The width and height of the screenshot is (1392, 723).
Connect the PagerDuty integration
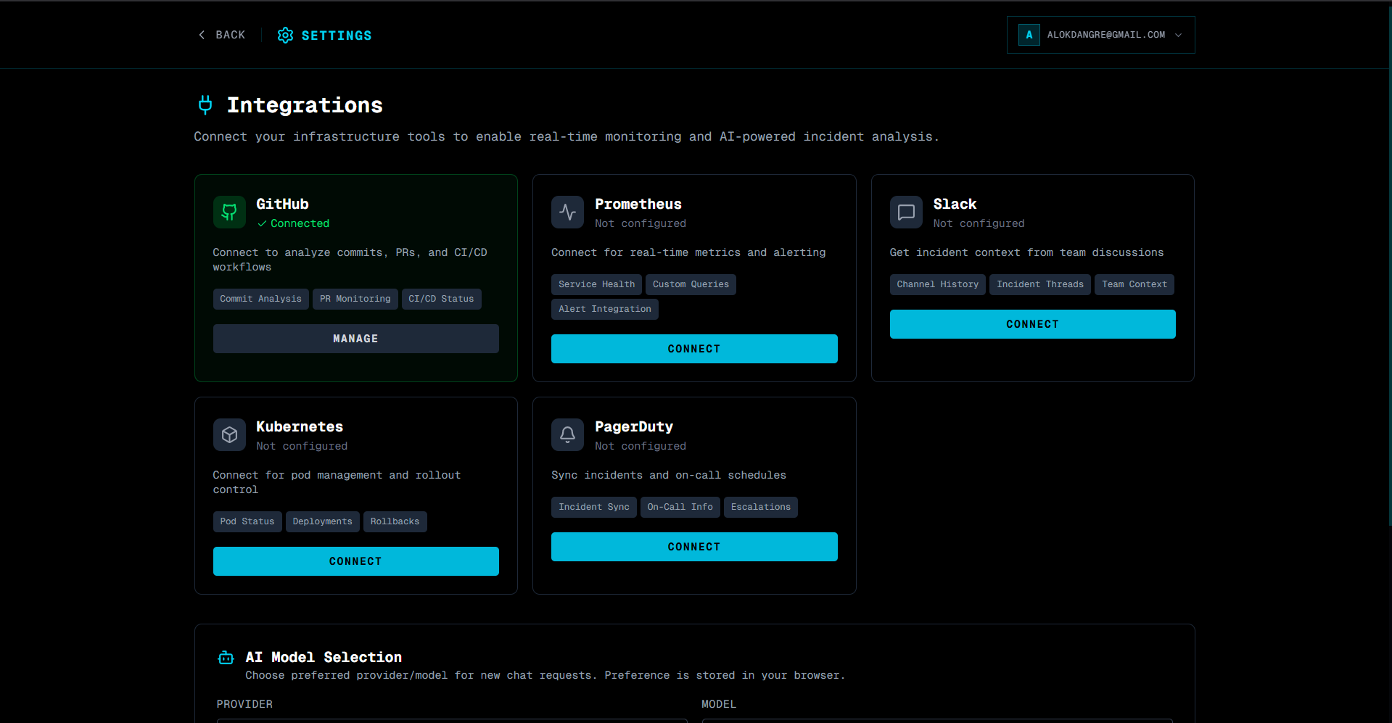point(694,547)
